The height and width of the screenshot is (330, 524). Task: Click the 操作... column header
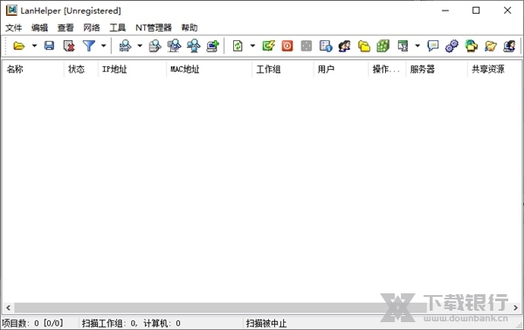387,69
